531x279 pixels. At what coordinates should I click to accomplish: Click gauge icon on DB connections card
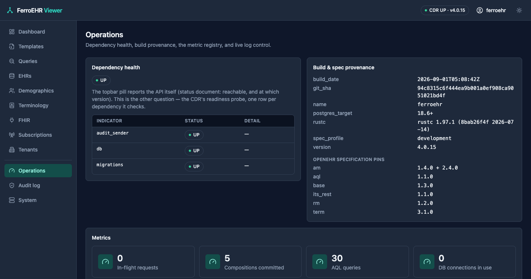pos(427,262)
